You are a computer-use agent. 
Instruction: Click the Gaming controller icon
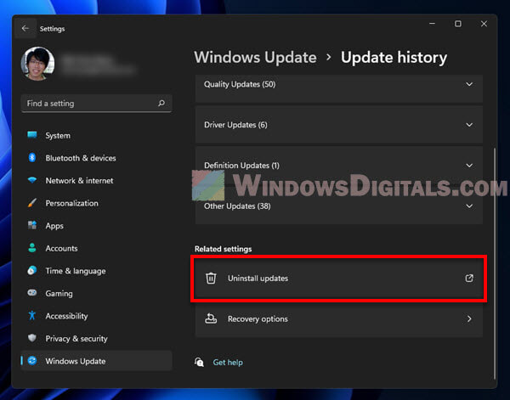click(32, 293)
